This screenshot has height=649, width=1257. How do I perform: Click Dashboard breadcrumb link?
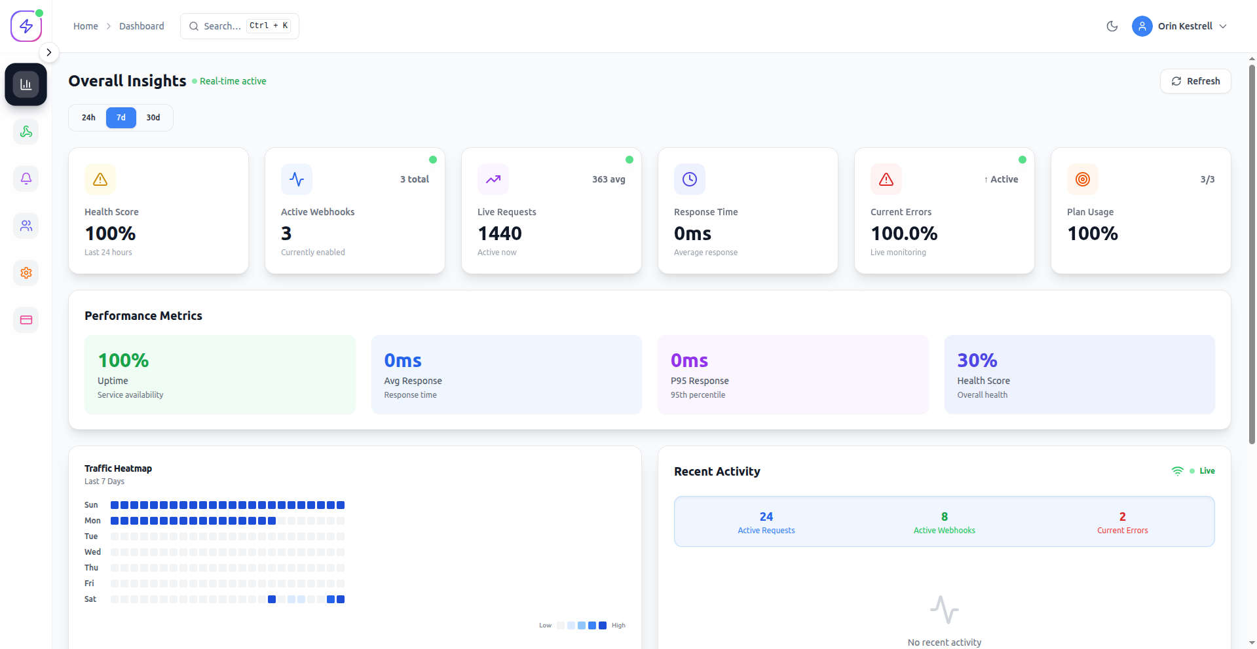pos(141,26)
